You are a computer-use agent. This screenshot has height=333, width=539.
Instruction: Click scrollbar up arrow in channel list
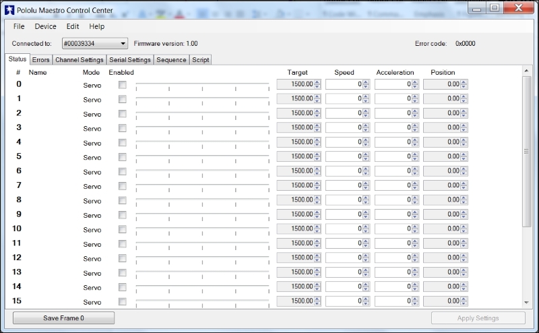tap(526, 71)
